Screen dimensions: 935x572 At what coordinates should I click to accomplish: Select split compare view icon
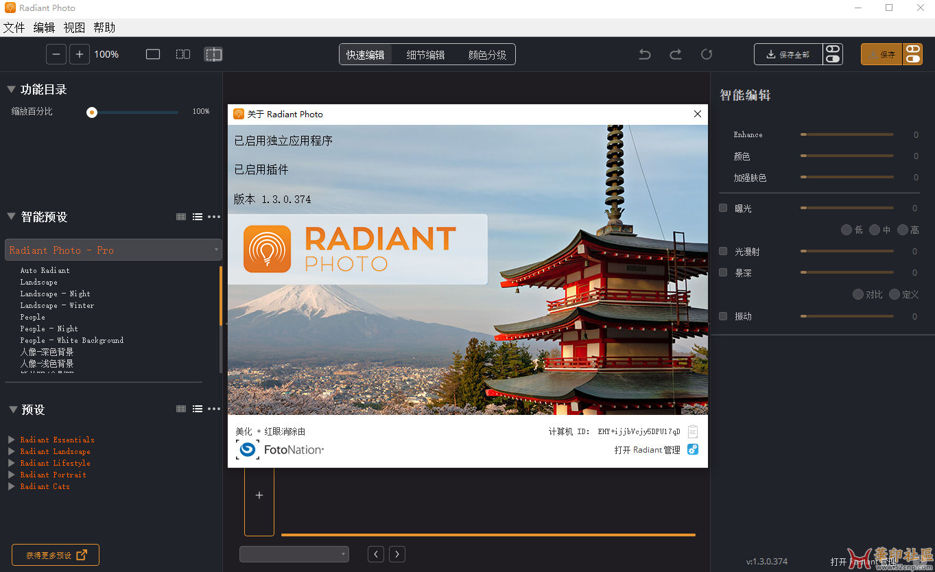pyautogui.click(x=213, y=54)
